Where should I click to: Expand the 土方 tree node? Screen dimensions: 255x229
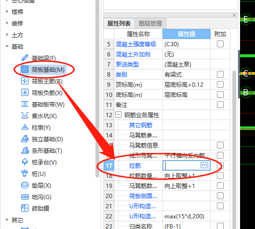7,35
